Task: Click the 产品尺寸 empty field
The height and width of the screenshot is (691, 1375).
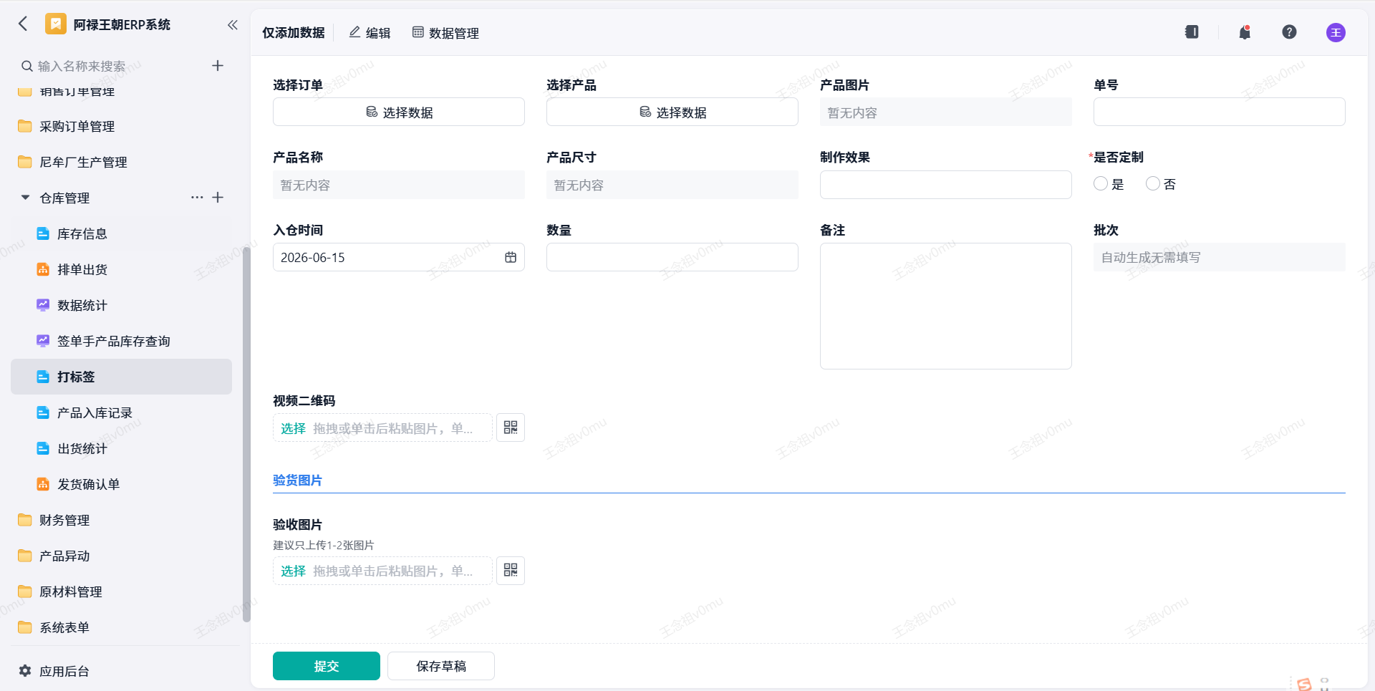Action: (672, 185)
